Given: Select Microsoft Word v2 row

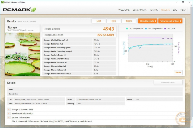Looking at the screenshot, I should [79, 66].
